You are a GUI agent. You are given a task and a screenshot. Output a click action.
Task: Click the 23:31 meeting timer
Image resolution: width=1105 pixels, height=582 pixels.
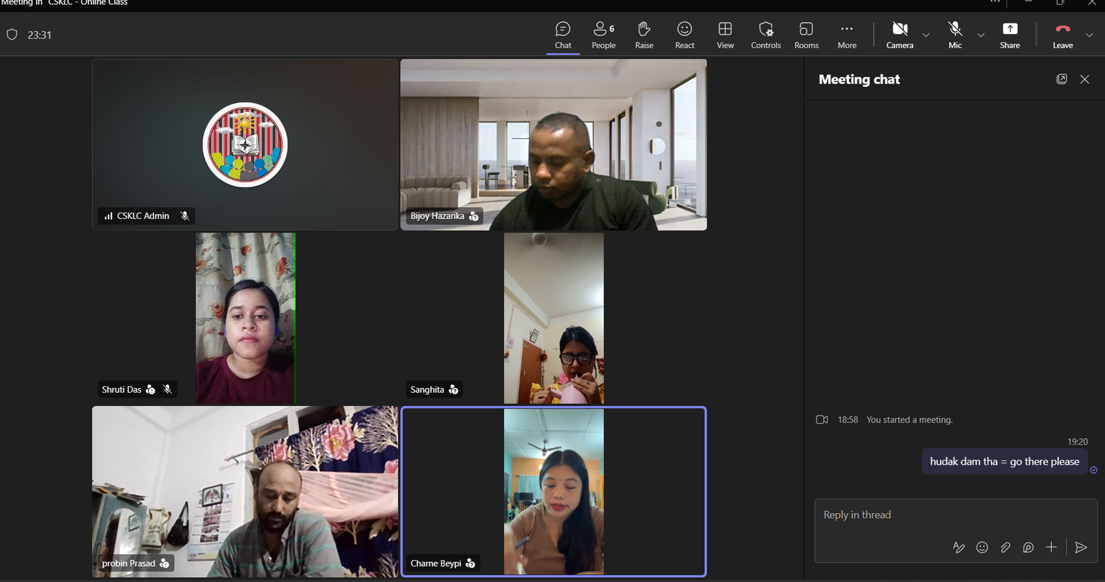click(x=39, y=35)
